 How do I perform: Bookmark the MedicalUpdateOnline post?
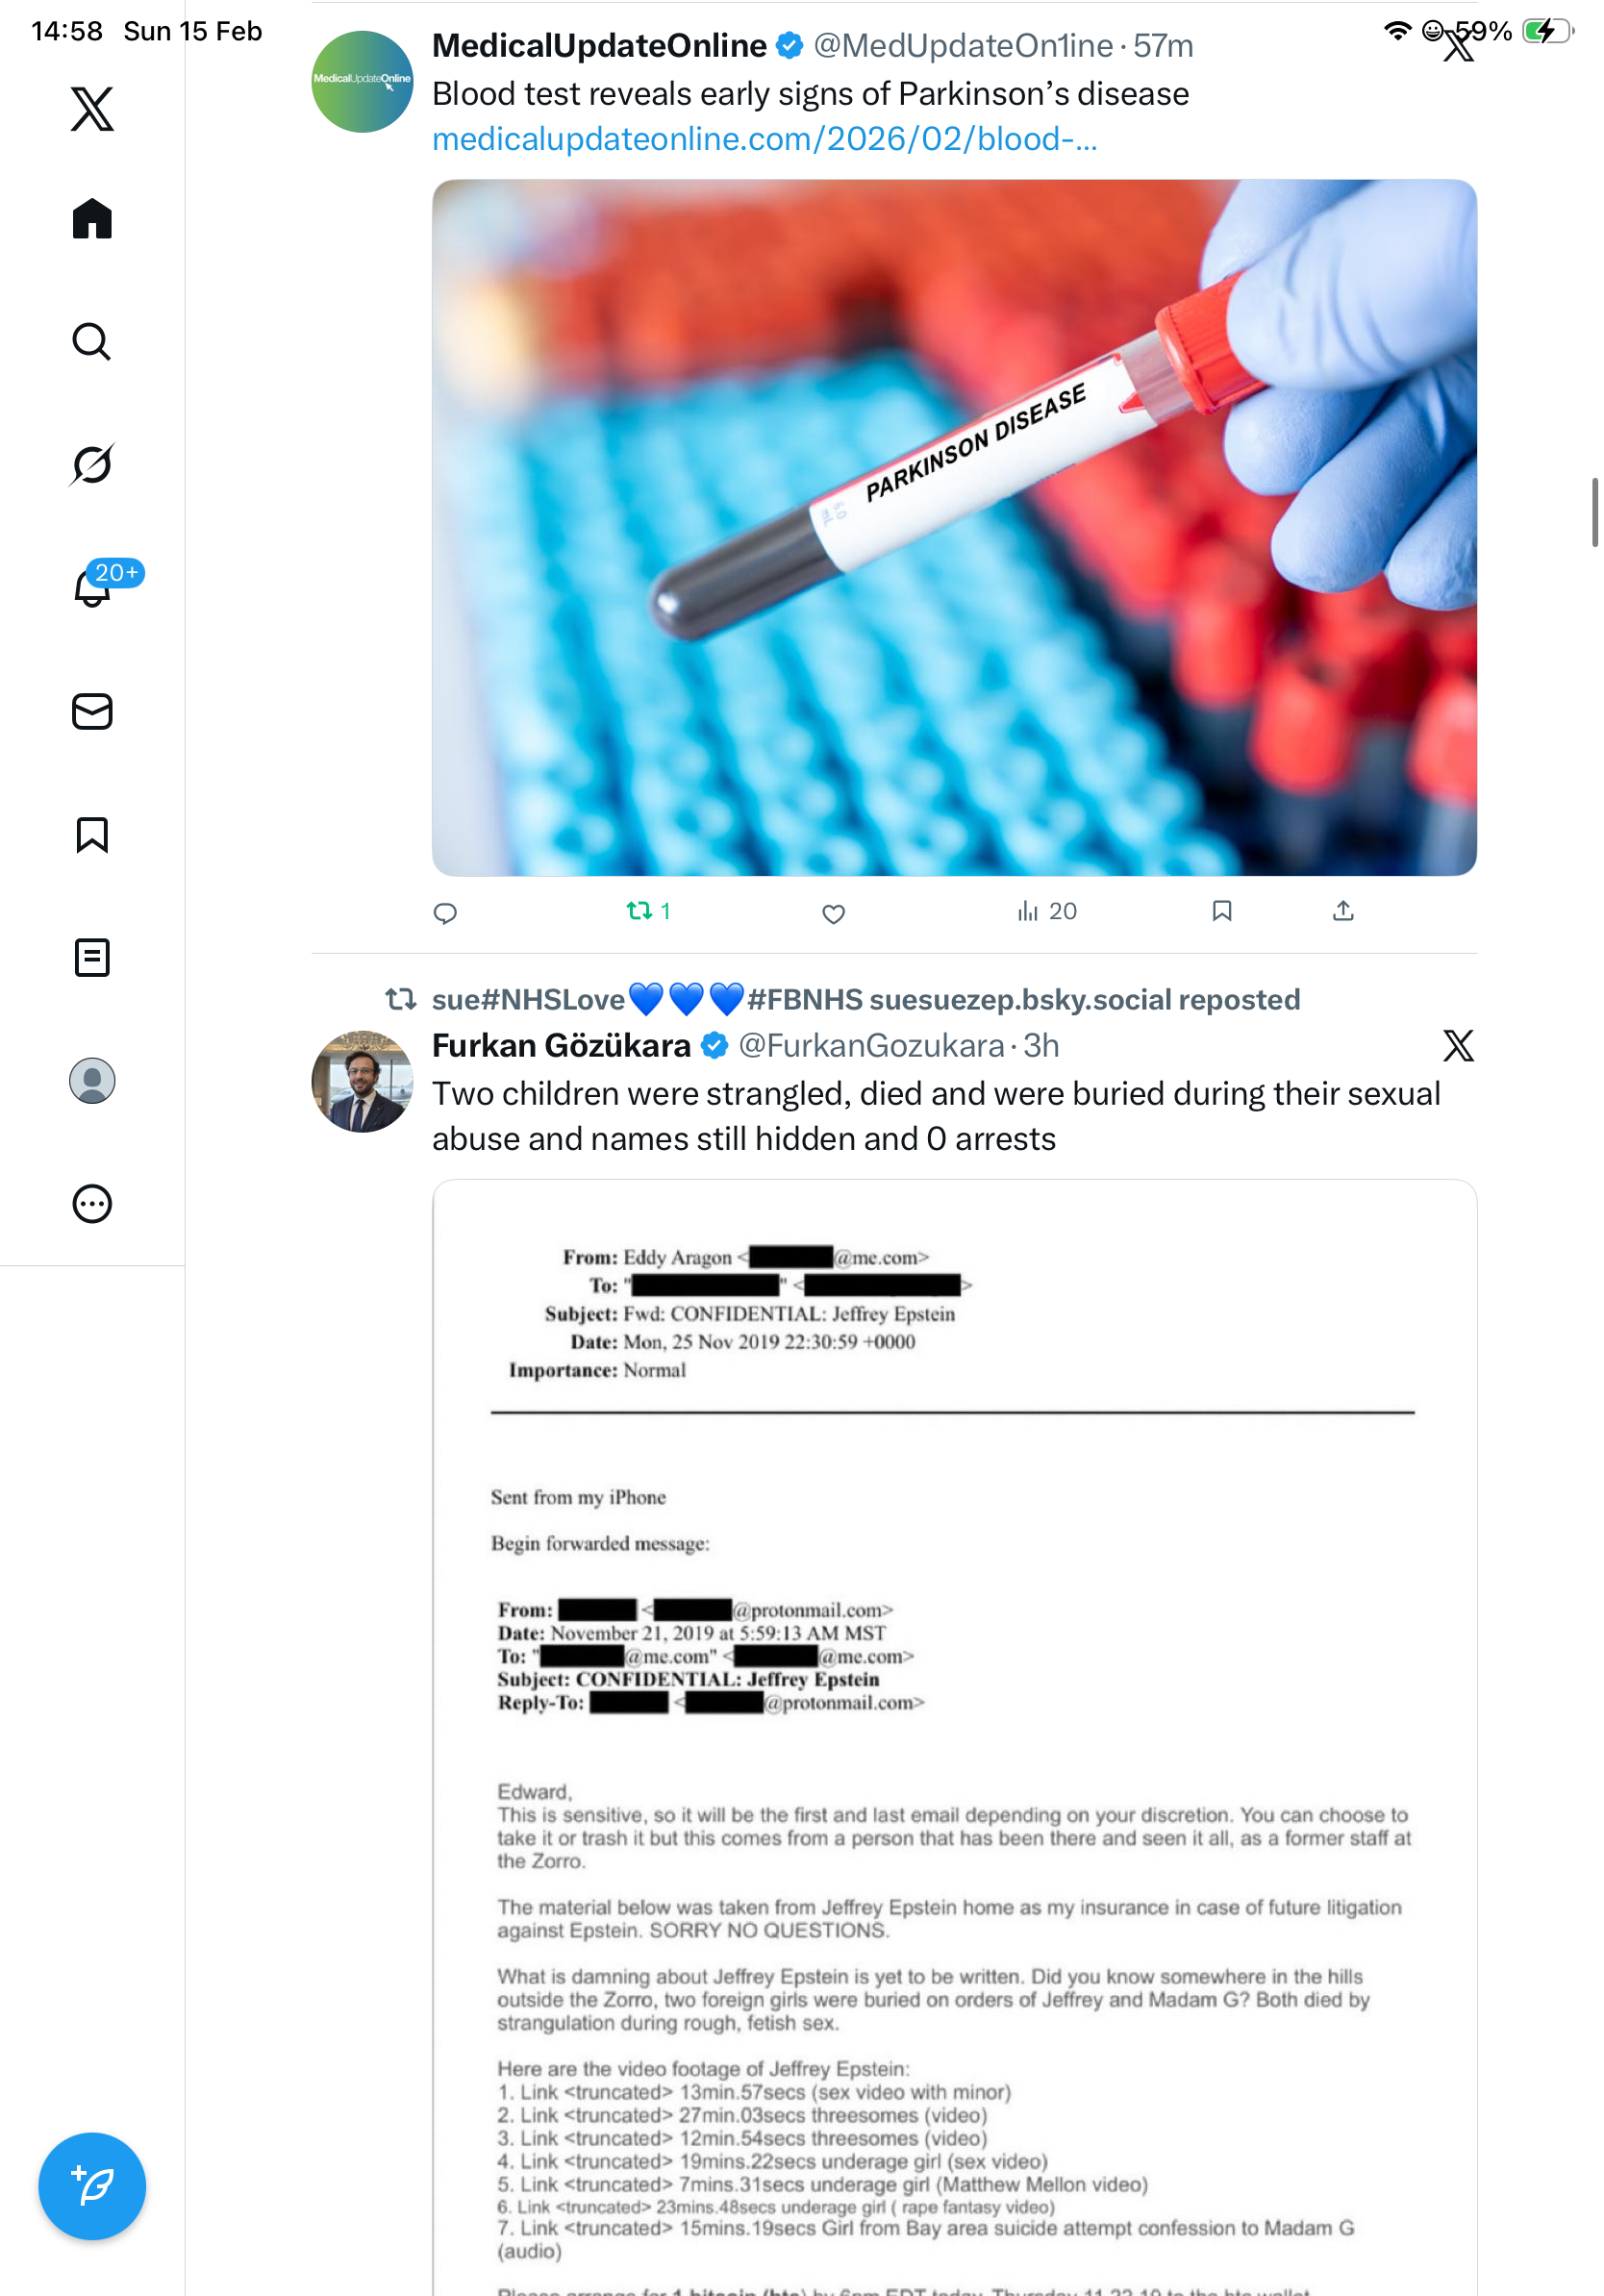[x=1221, y=910]
